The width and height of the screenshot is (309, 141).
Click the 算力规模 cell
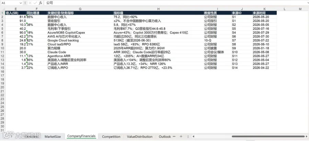[80, 48]
